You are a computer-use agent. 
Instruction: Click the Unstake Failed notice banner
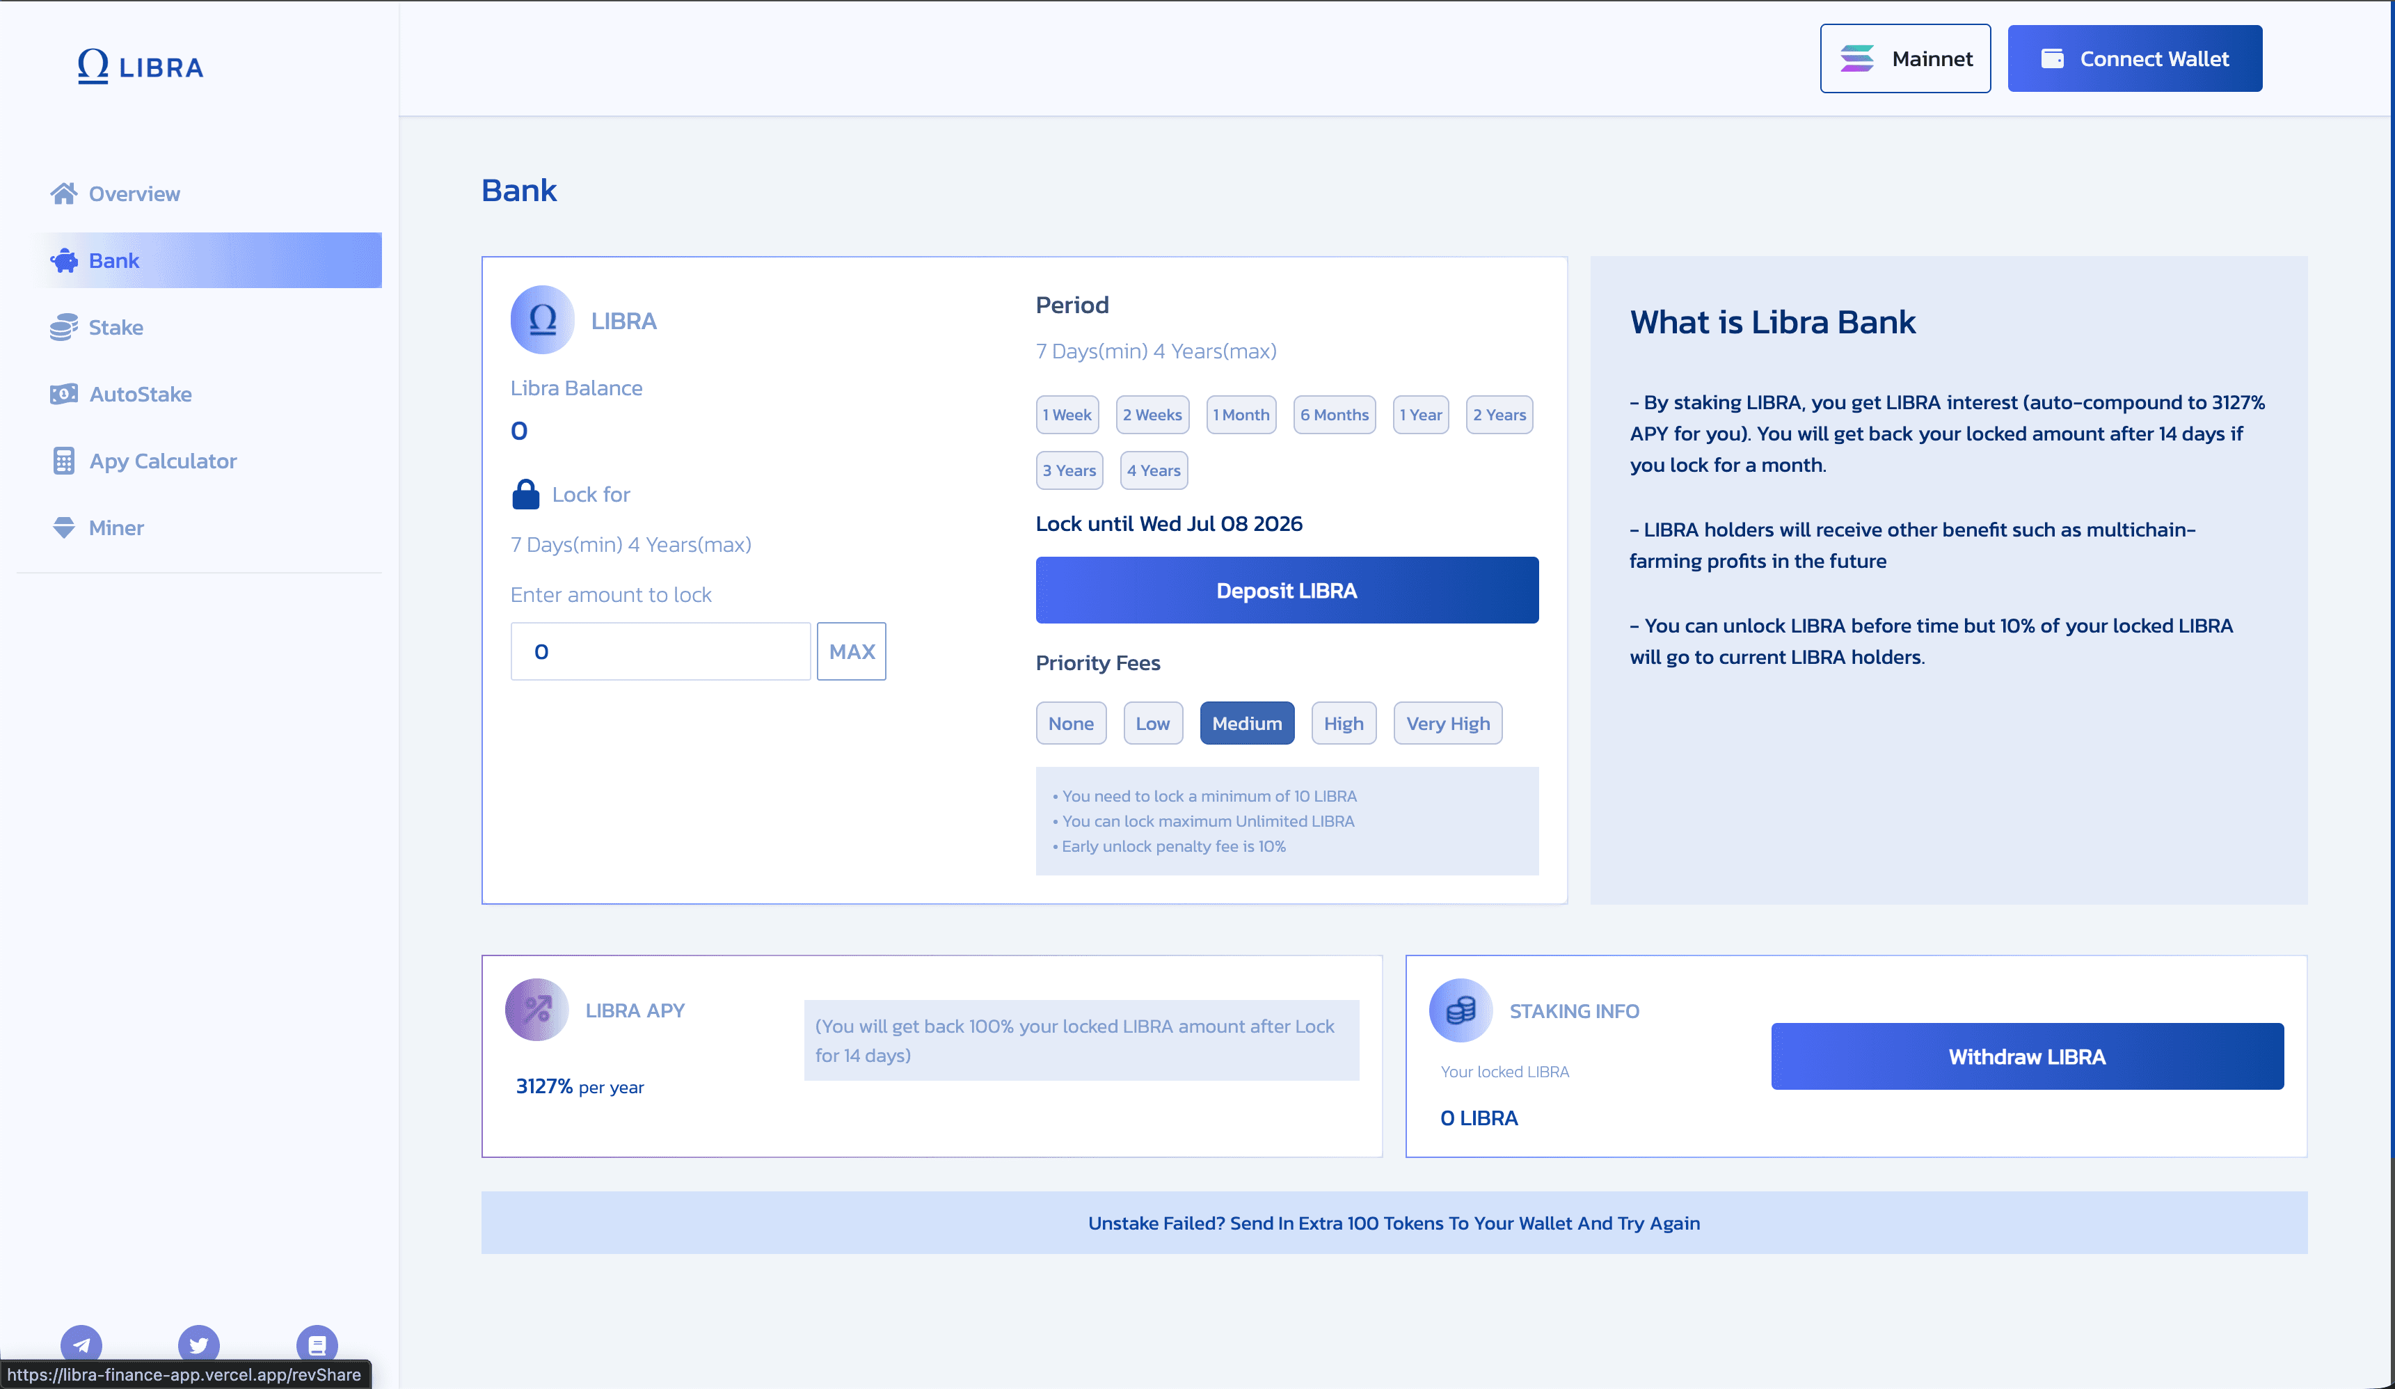[x=1394, y=1223]
